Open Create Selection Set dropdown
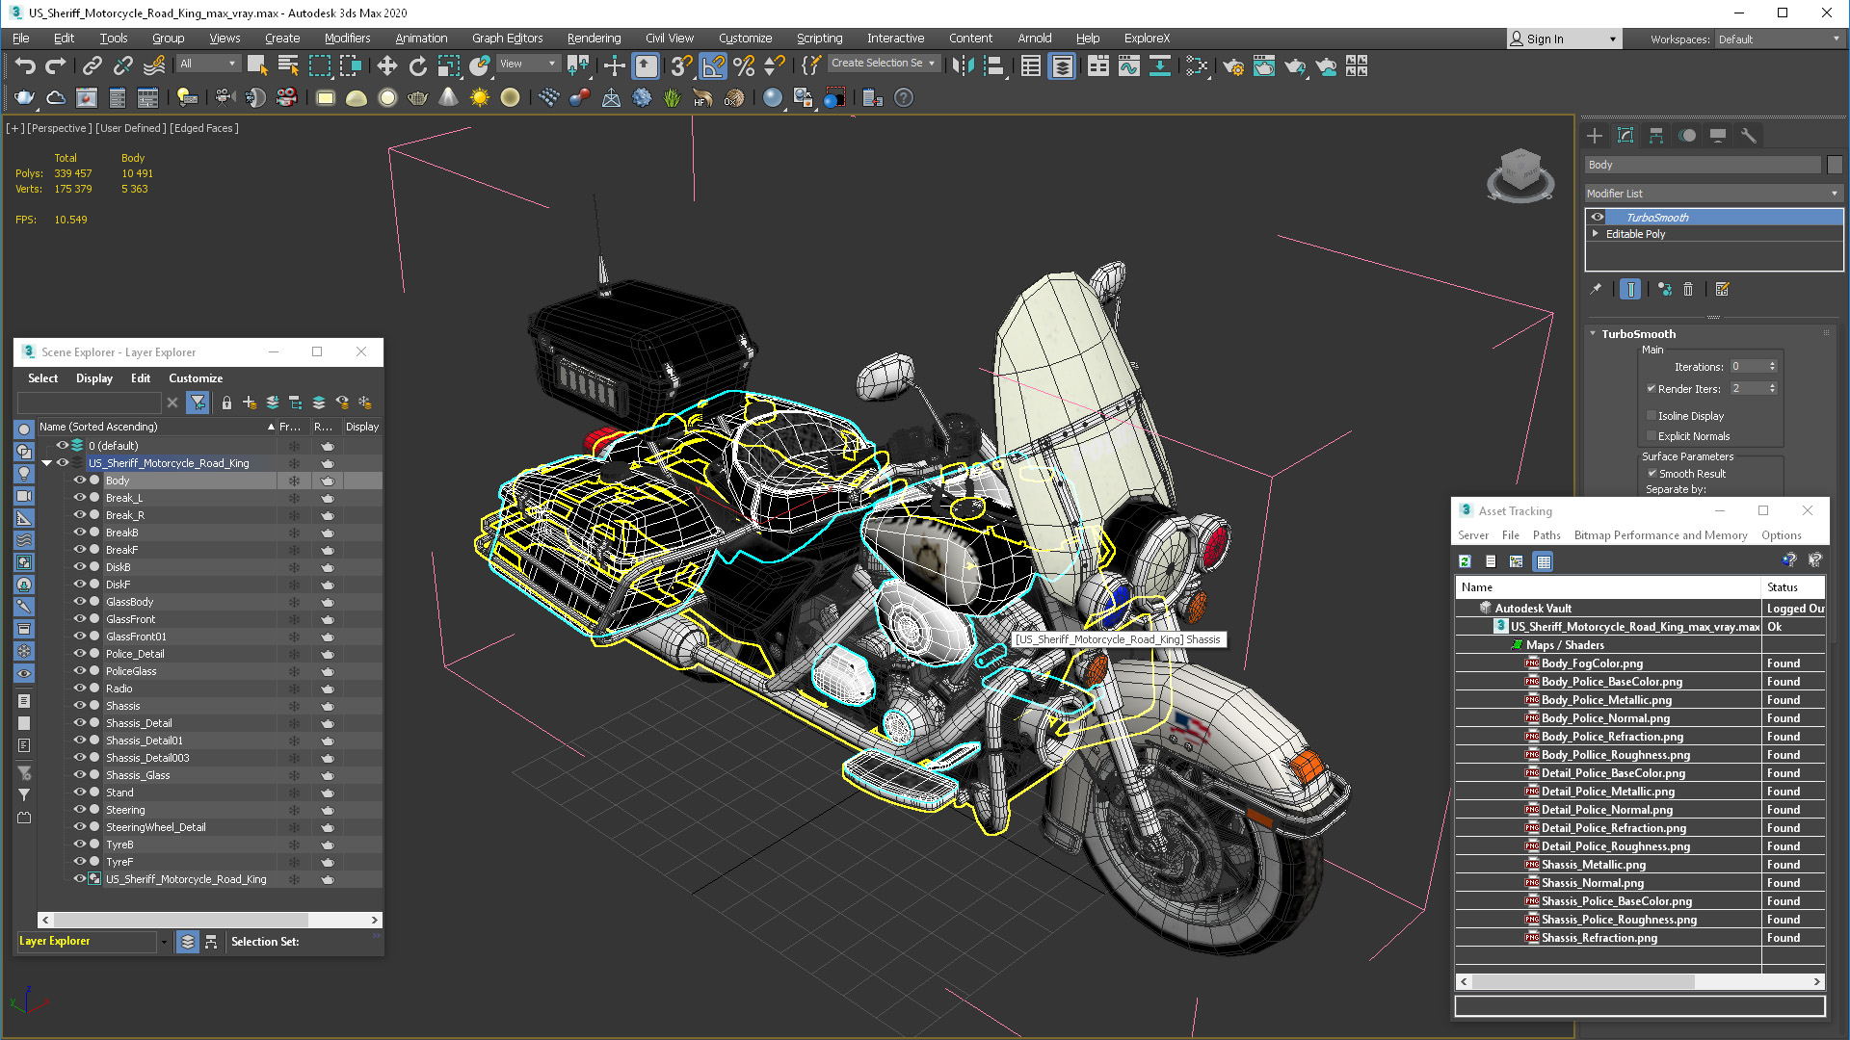This screenshot has height=1040, width=1850. click(x=883, y=64)
